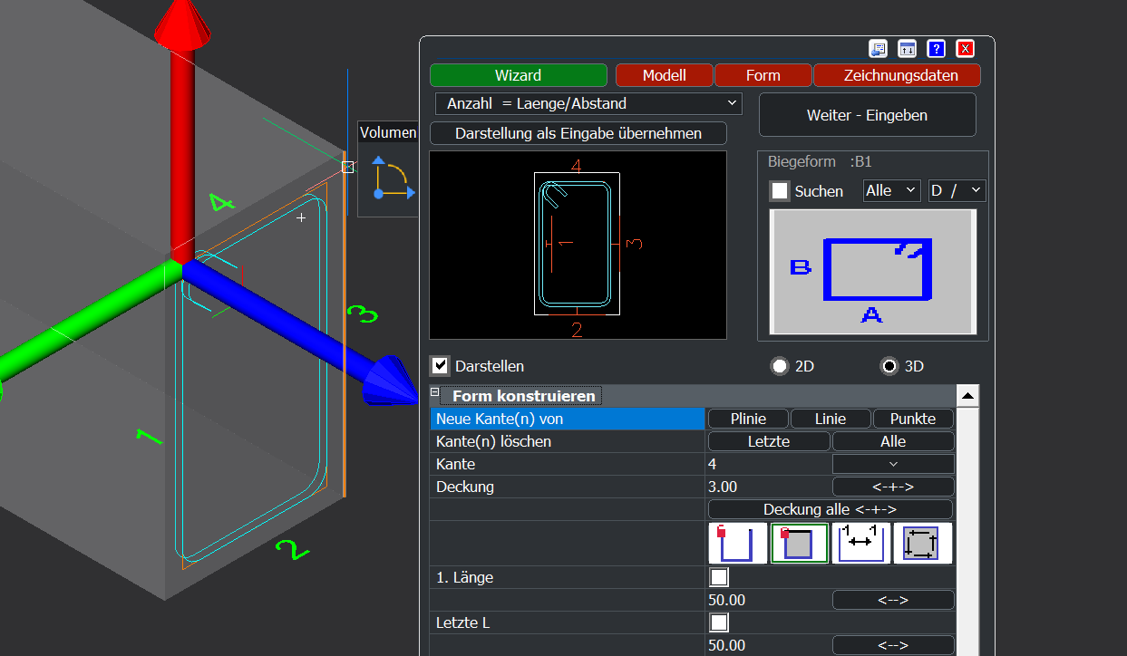
Task: Click the U-shape horizontal dimension arrow icon
Action: [x=860, y=544]
